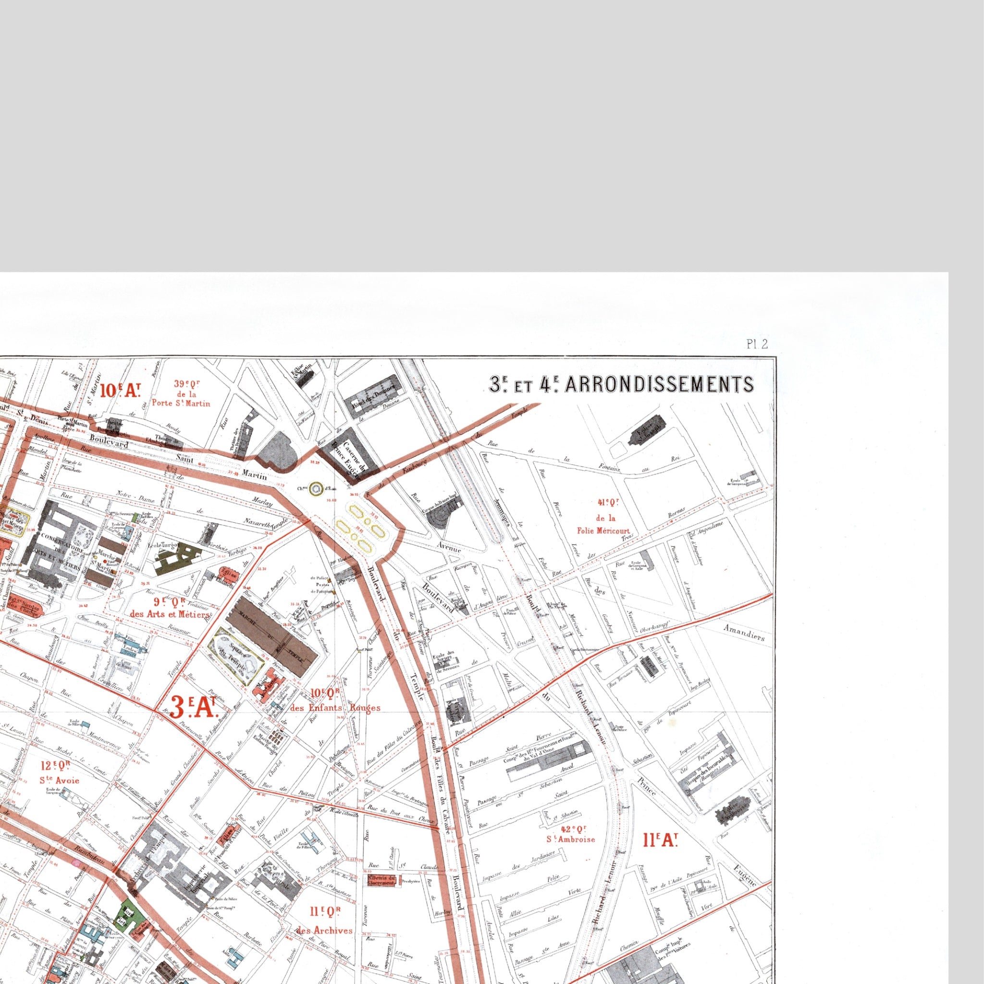The height and width of the screenshot is (984, 984).
Task: Click the large red '3E AT' label
Action: [194, 707]
